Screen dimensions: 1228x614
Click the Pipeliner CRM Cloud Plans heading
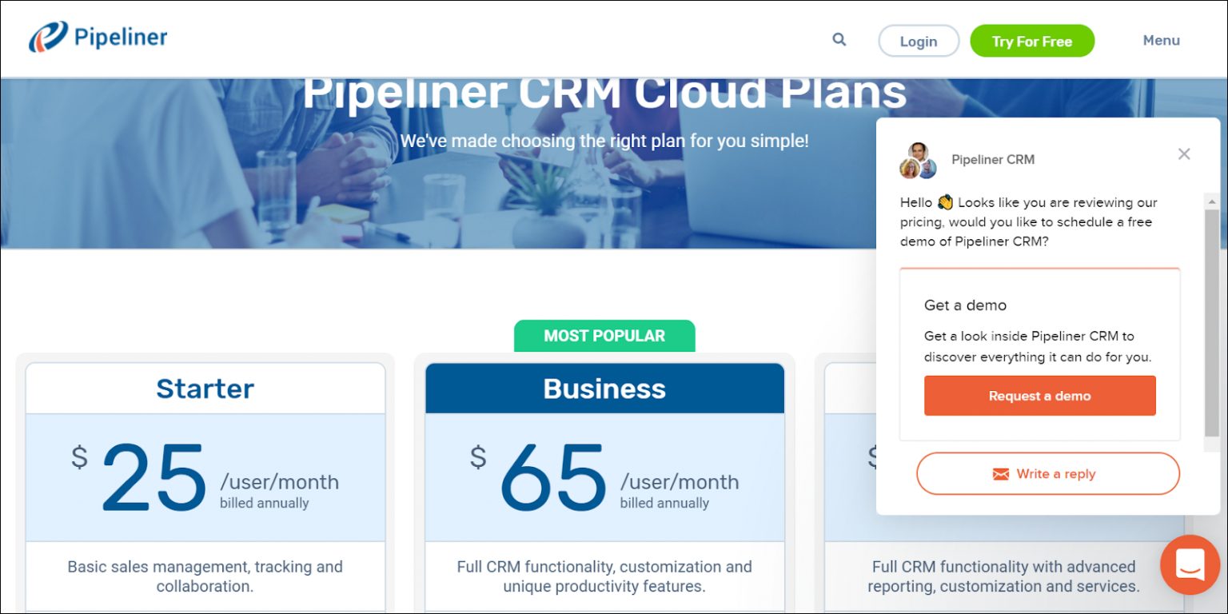pyautogui.click(x=604, y=94)
